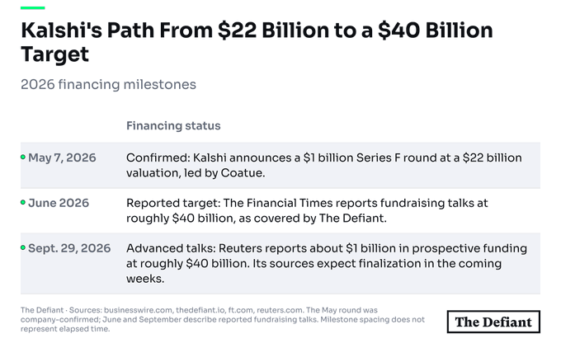Click The Defiant attribution text in footer
This screenshot has width=561, height=348.
click(x=42, y=310)
